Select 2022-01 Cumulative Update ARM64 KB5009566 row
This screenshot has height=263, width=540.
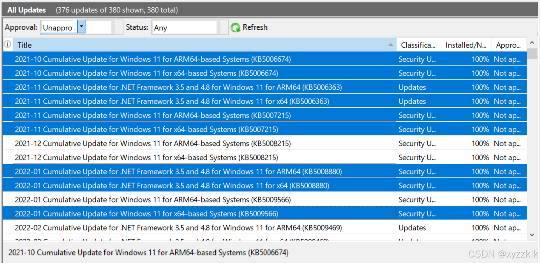265,200
